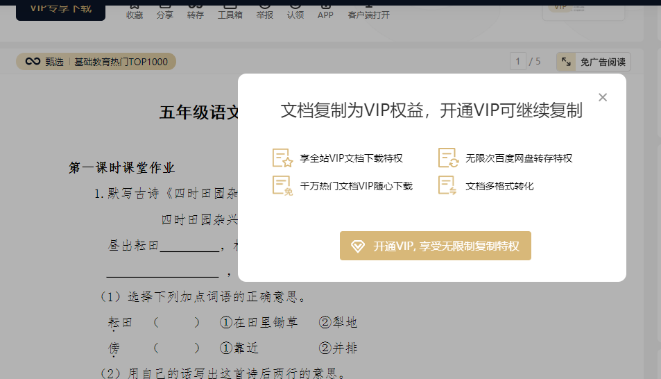Click option ②并排
Image resolution: width=661 pixels, height=379 pixels.
coord(338,348)
